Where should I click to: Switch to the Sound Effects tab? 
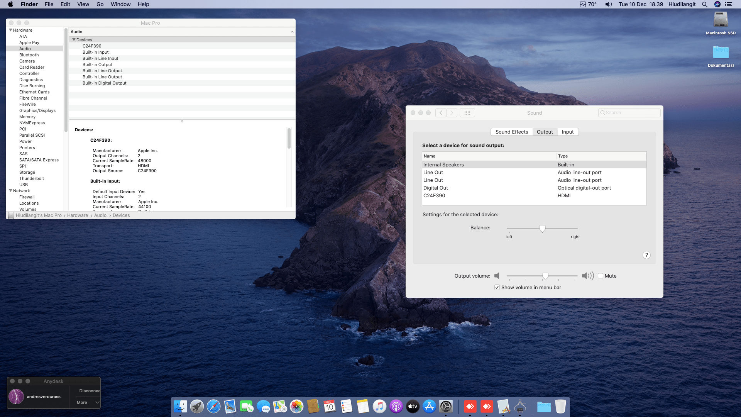pyautogui.click(x=511, y=132)
